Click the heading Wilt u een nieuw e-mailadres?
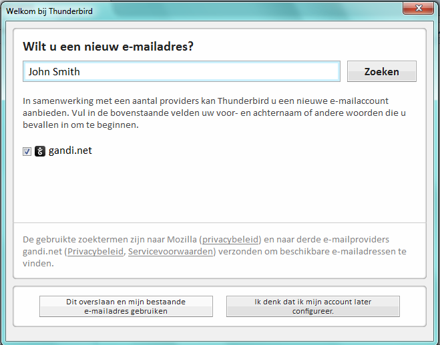 [108, 47]
